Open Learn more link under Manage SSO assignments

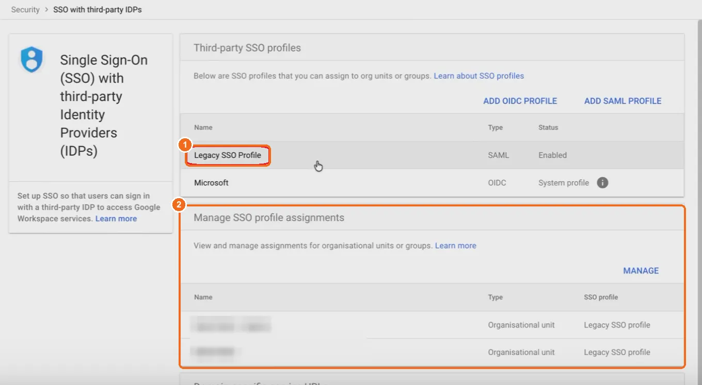click(455, 246)
